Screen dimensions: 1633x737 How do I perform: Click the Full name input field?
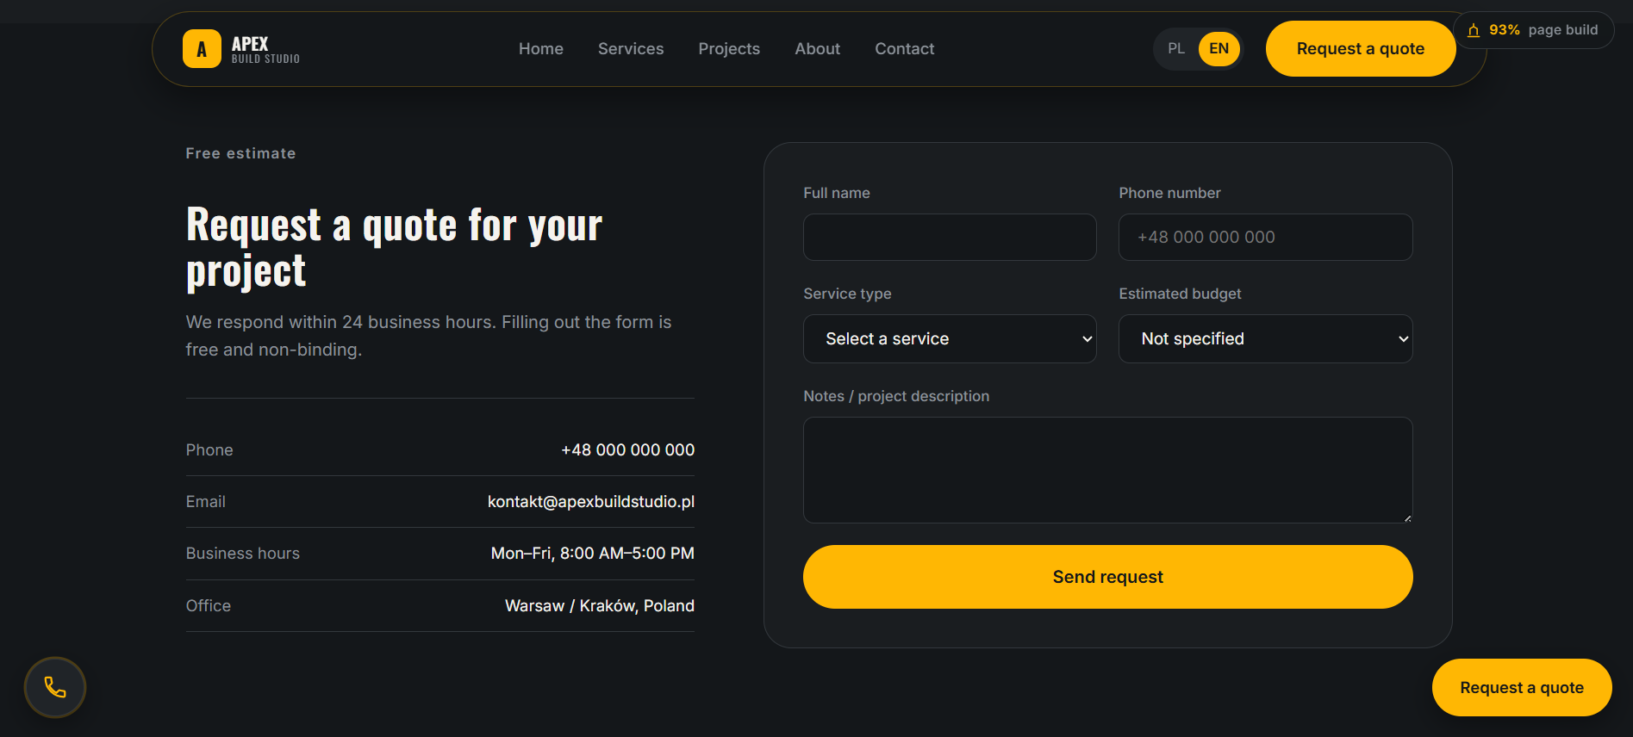pos(950,237)
